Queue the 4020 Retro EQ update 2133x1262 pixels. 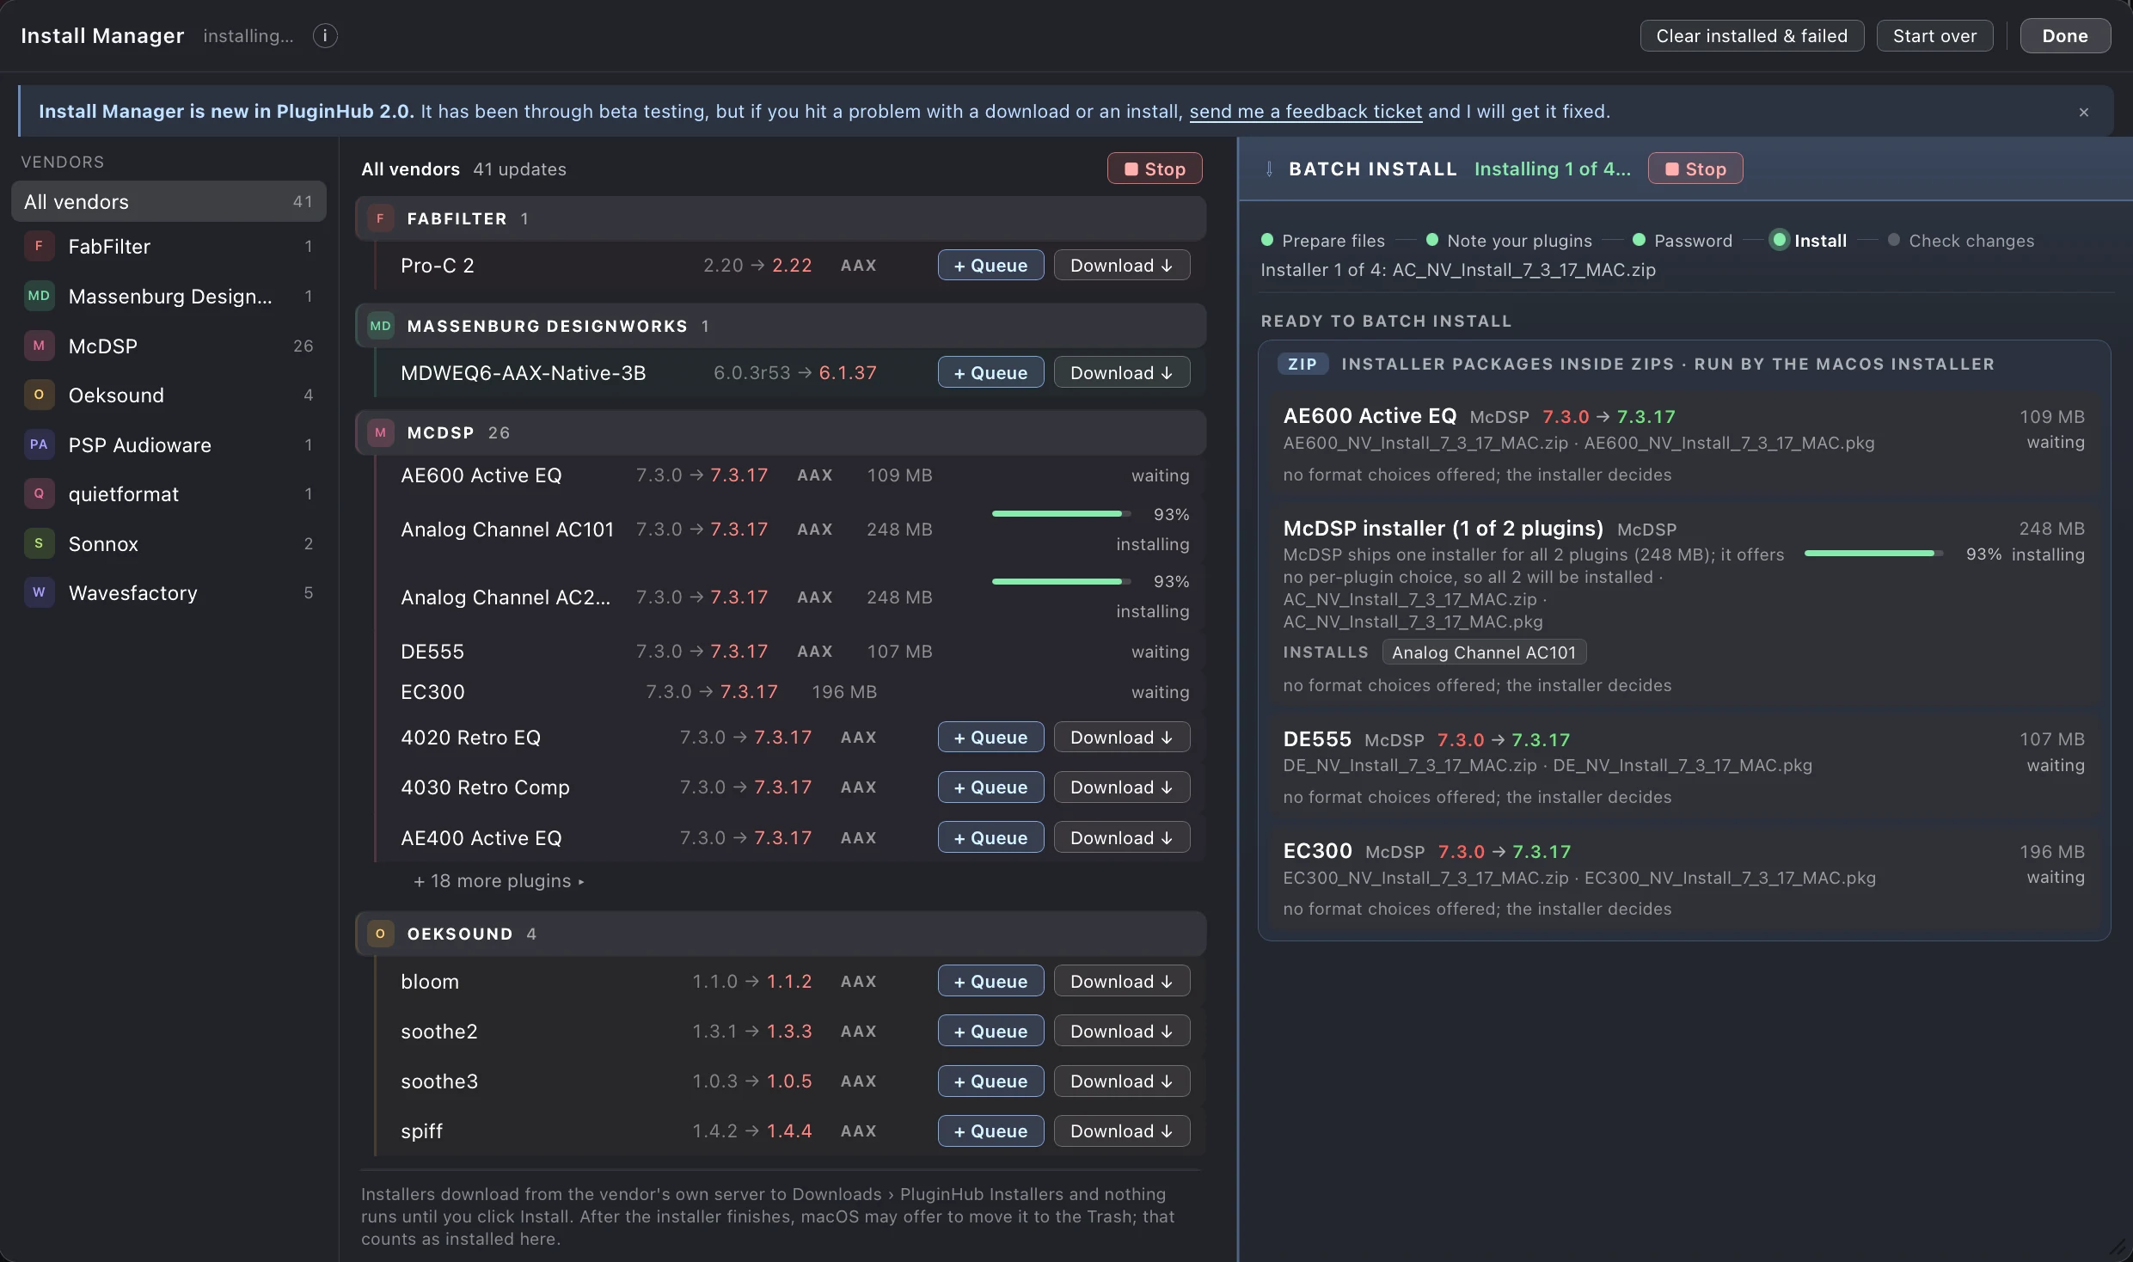(x=990, y=738)
